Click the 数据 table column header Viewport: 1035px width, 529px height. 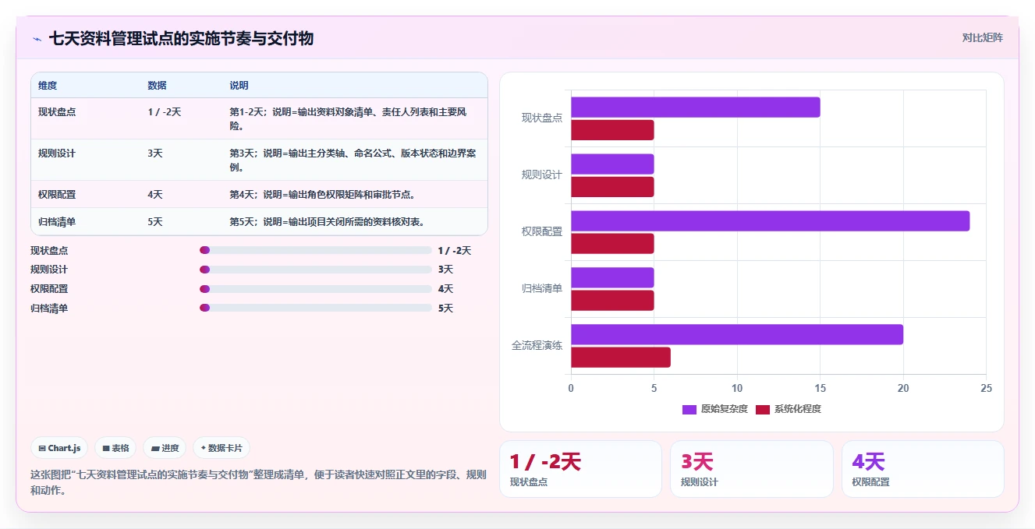click(x=157, y=86)
